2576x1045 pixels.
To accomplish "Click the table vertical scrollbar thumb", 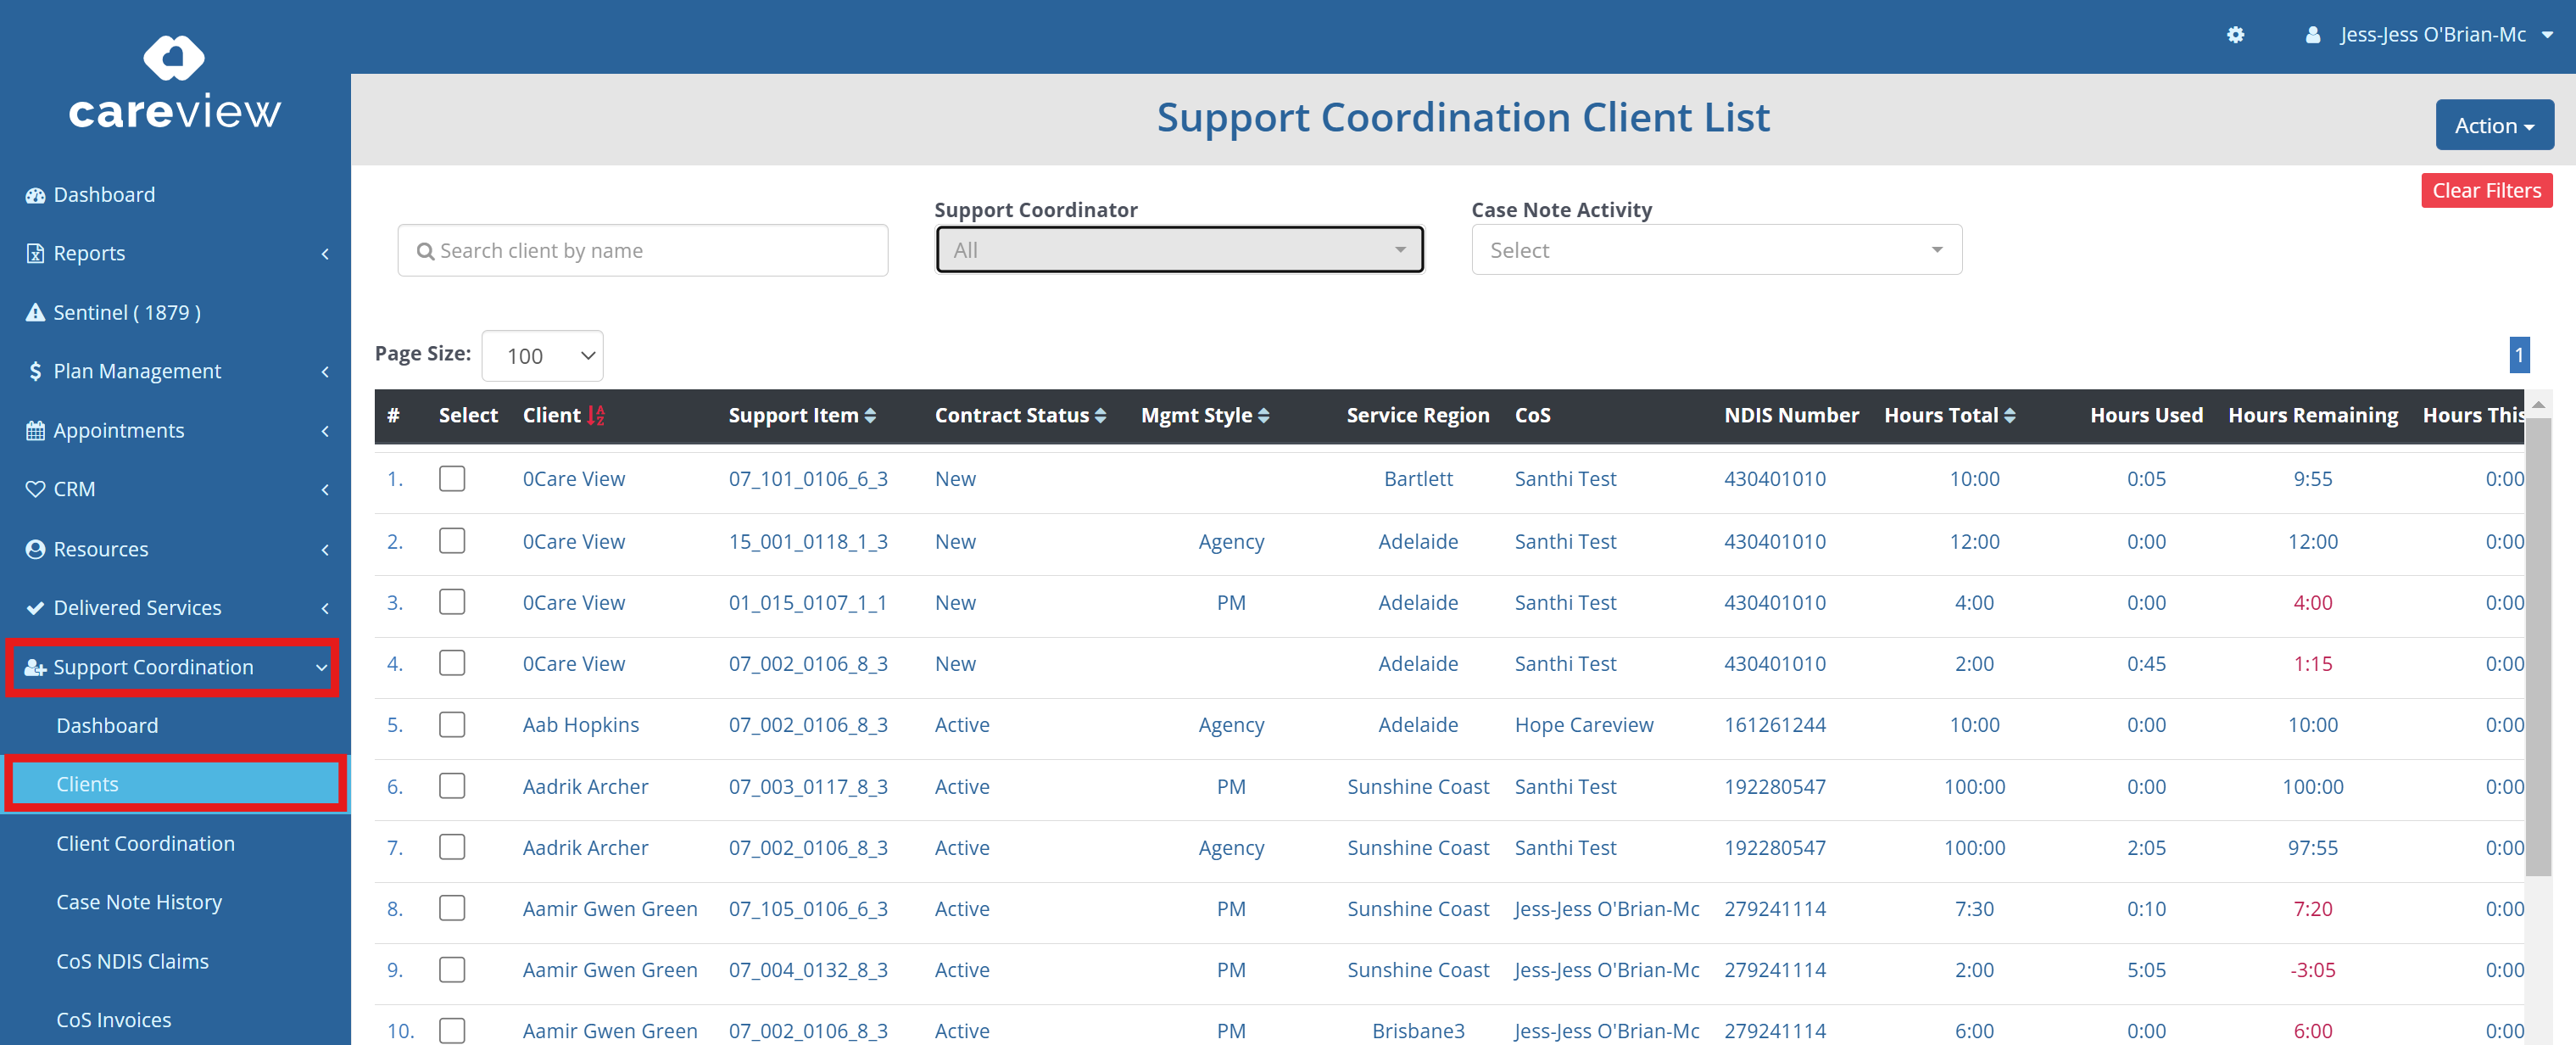I will pos(2537,646).
